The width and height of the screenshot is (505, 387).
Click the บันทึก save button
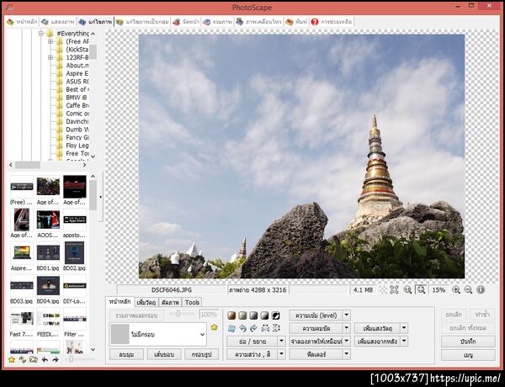[468, 342]
